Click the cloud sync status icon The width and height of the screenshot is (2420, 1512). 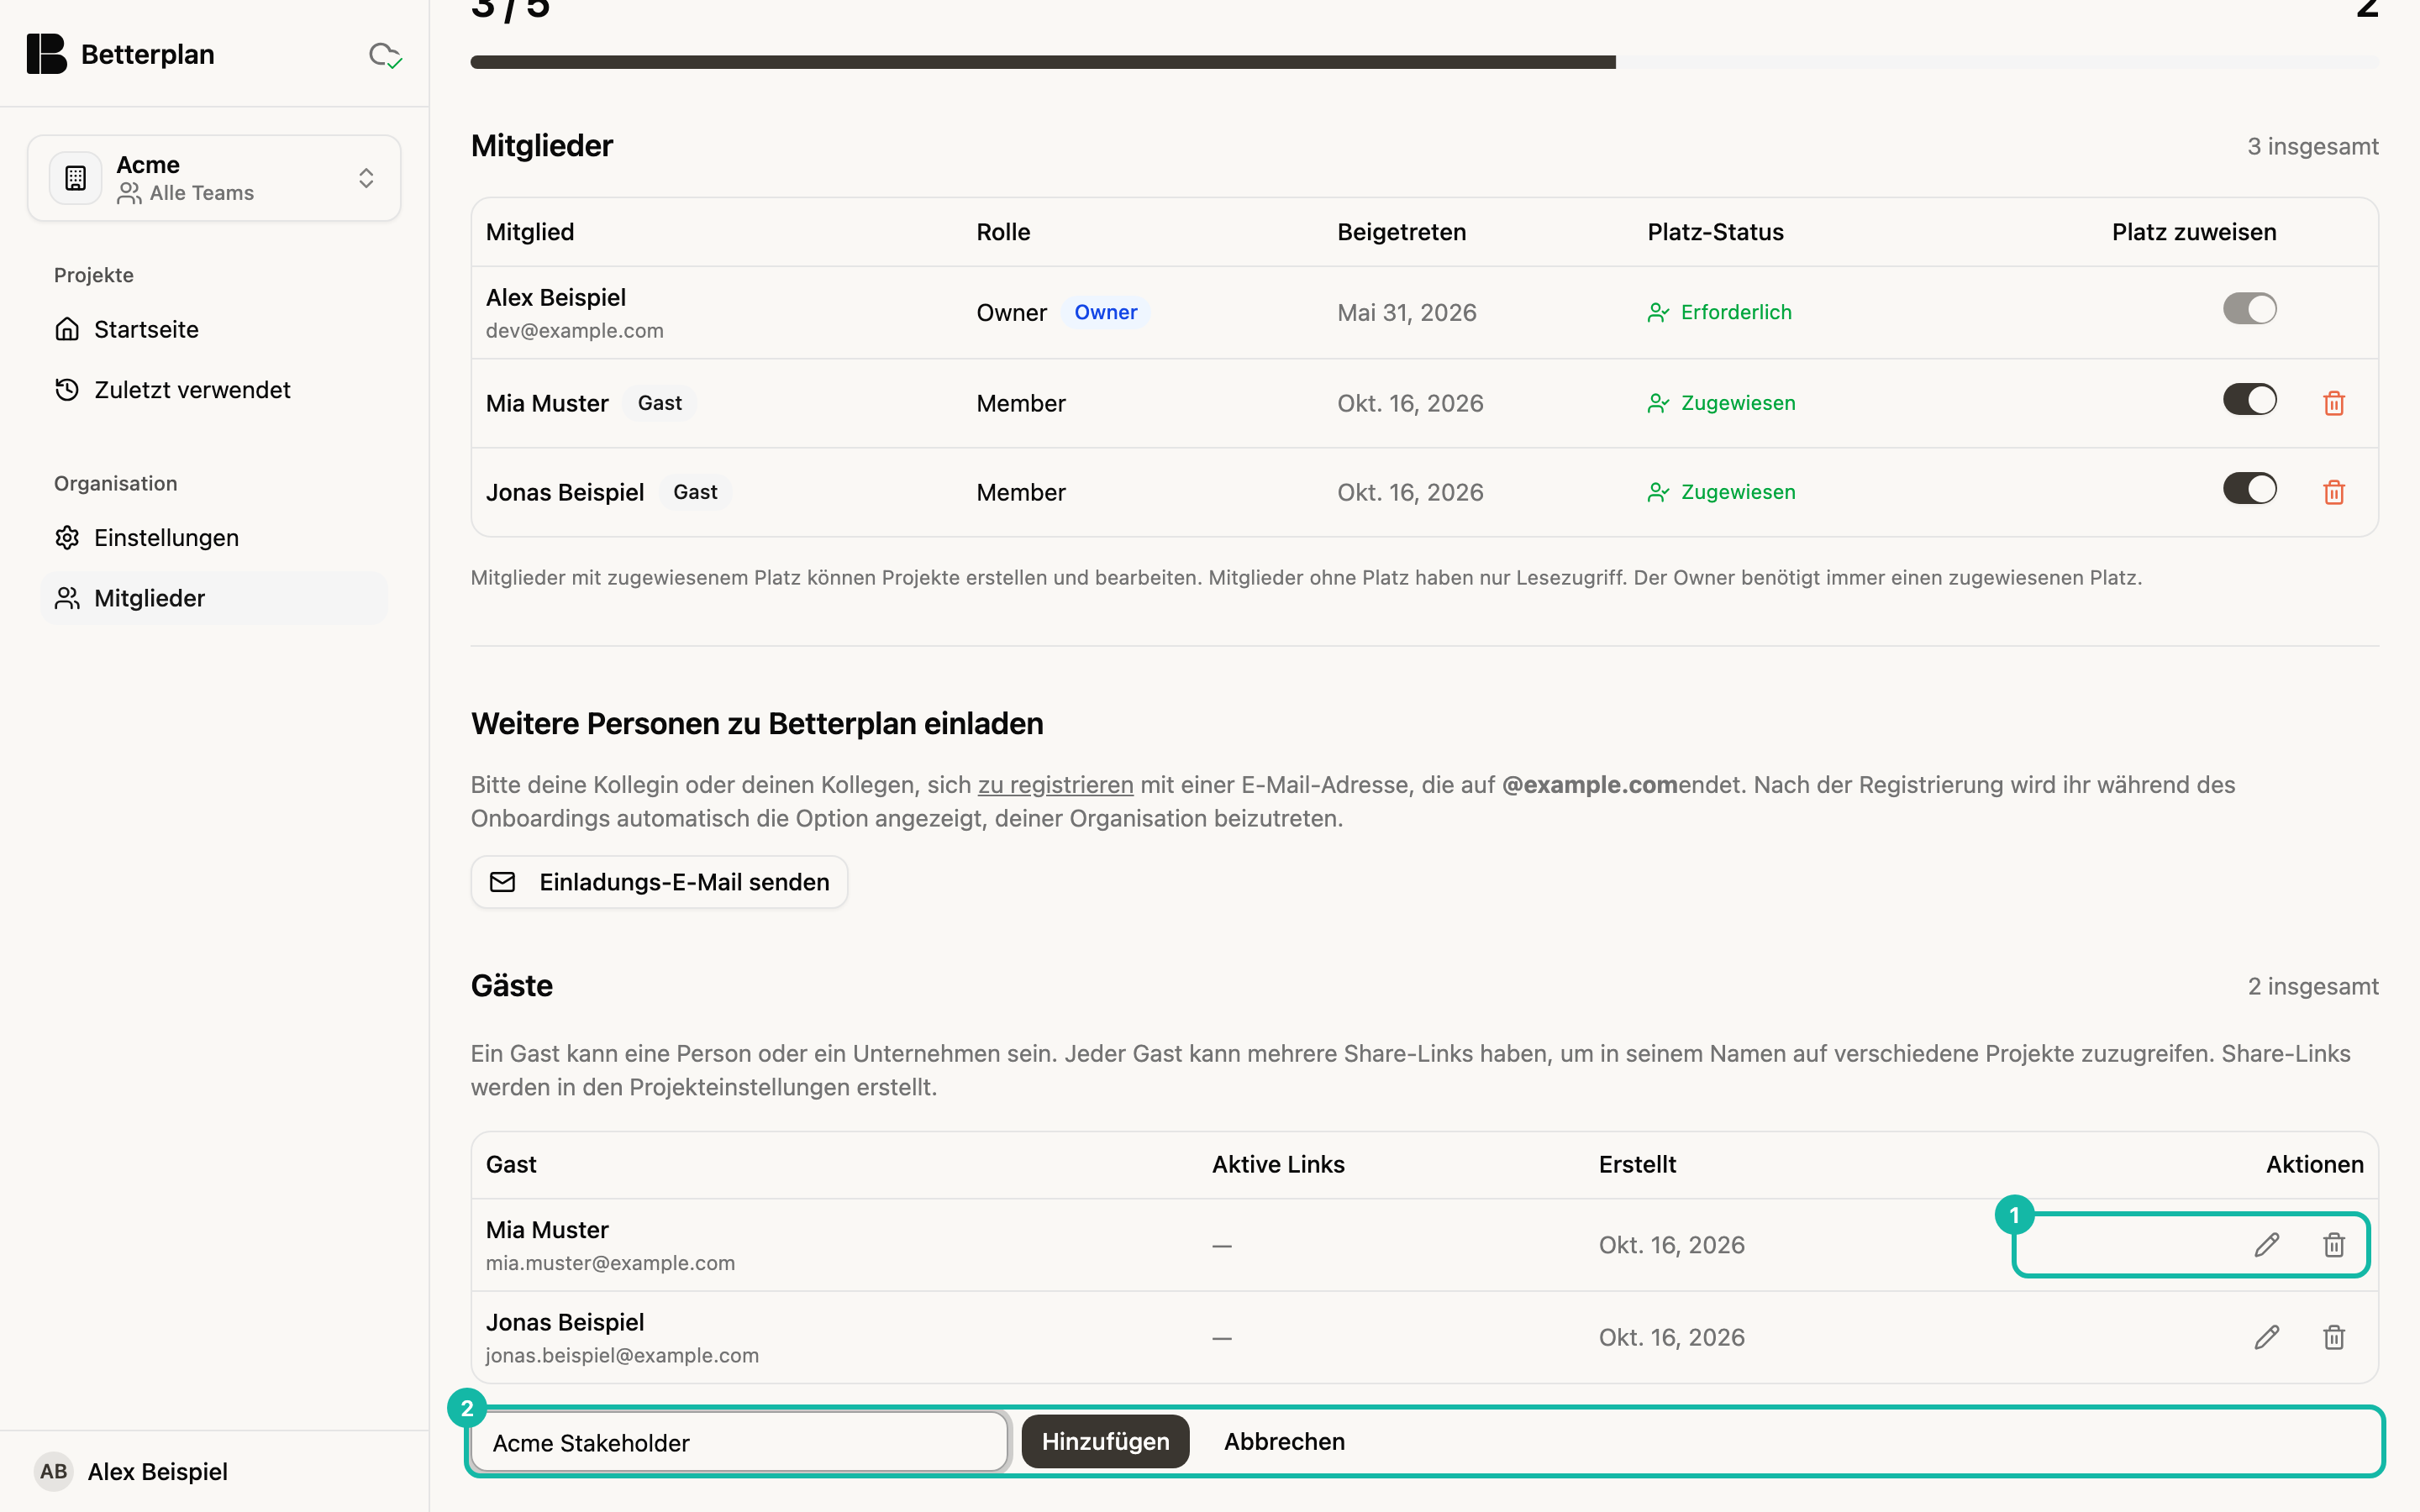click(x=385, y=55)
